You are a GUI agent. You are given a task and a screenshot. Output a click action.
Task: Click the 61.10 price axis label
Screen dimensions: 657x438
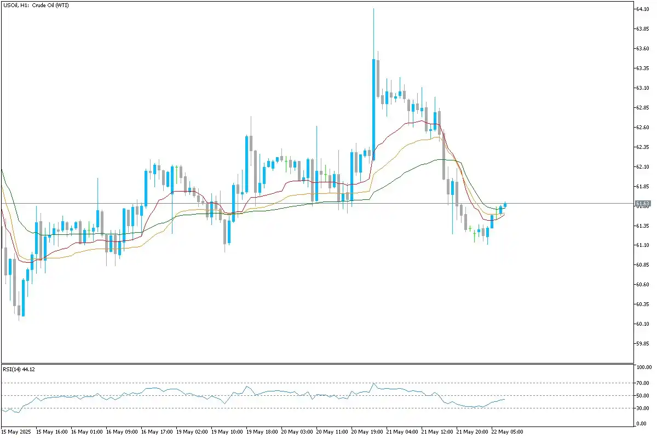click(x=642, y=245)
